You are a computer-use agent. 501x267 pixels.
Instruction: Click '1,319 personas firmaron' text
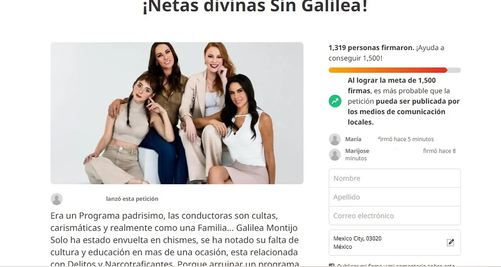(371, 48)
